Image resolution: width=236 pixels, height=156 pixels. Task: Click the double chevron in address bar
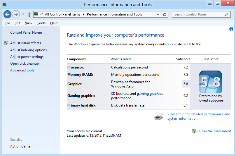41,14
